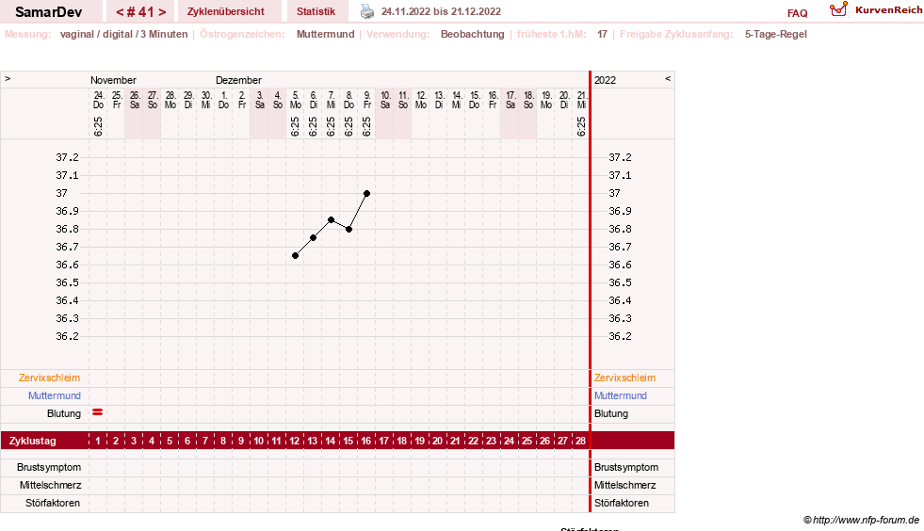Click the right Störfaktoren label
The image size is (924, 531).
click(622, 503)
